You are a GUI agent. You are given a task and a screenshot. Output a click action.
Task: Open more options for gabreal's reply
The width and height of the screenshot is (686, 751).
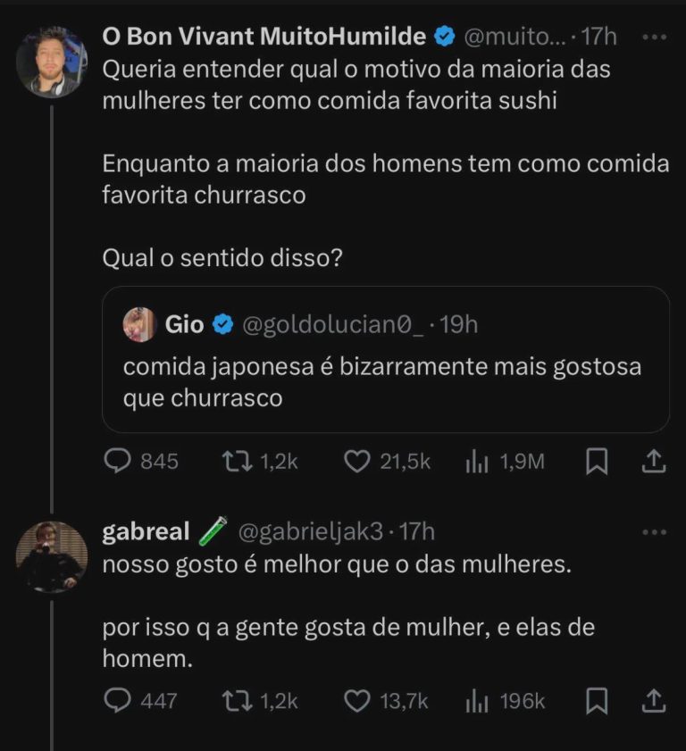point(655,532)
